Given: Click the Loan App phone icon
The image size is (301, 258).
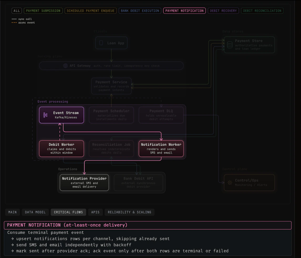Looking at the screenshot, I should (101, 43).
